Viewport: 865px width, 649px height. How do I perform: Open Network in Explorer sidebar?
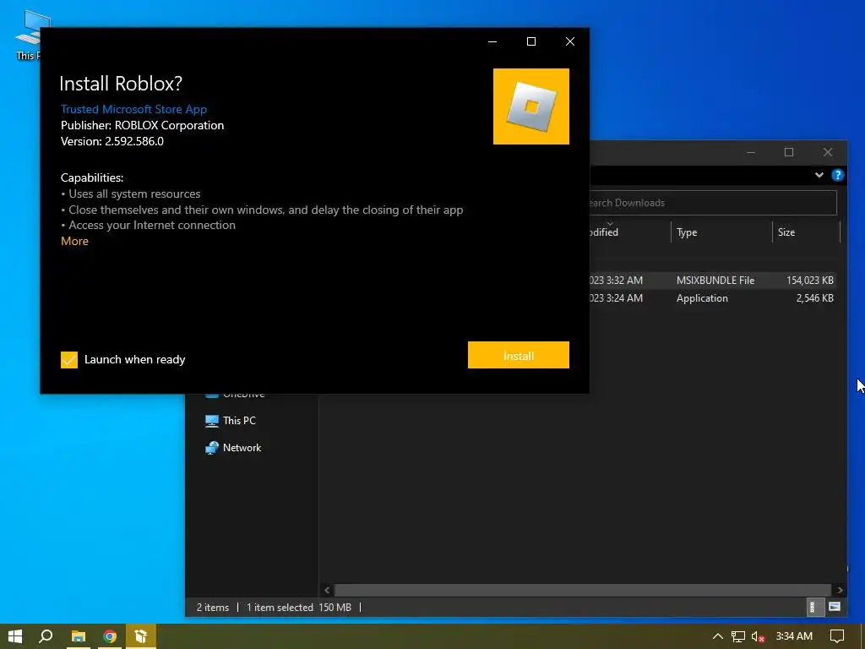[242, 448]
